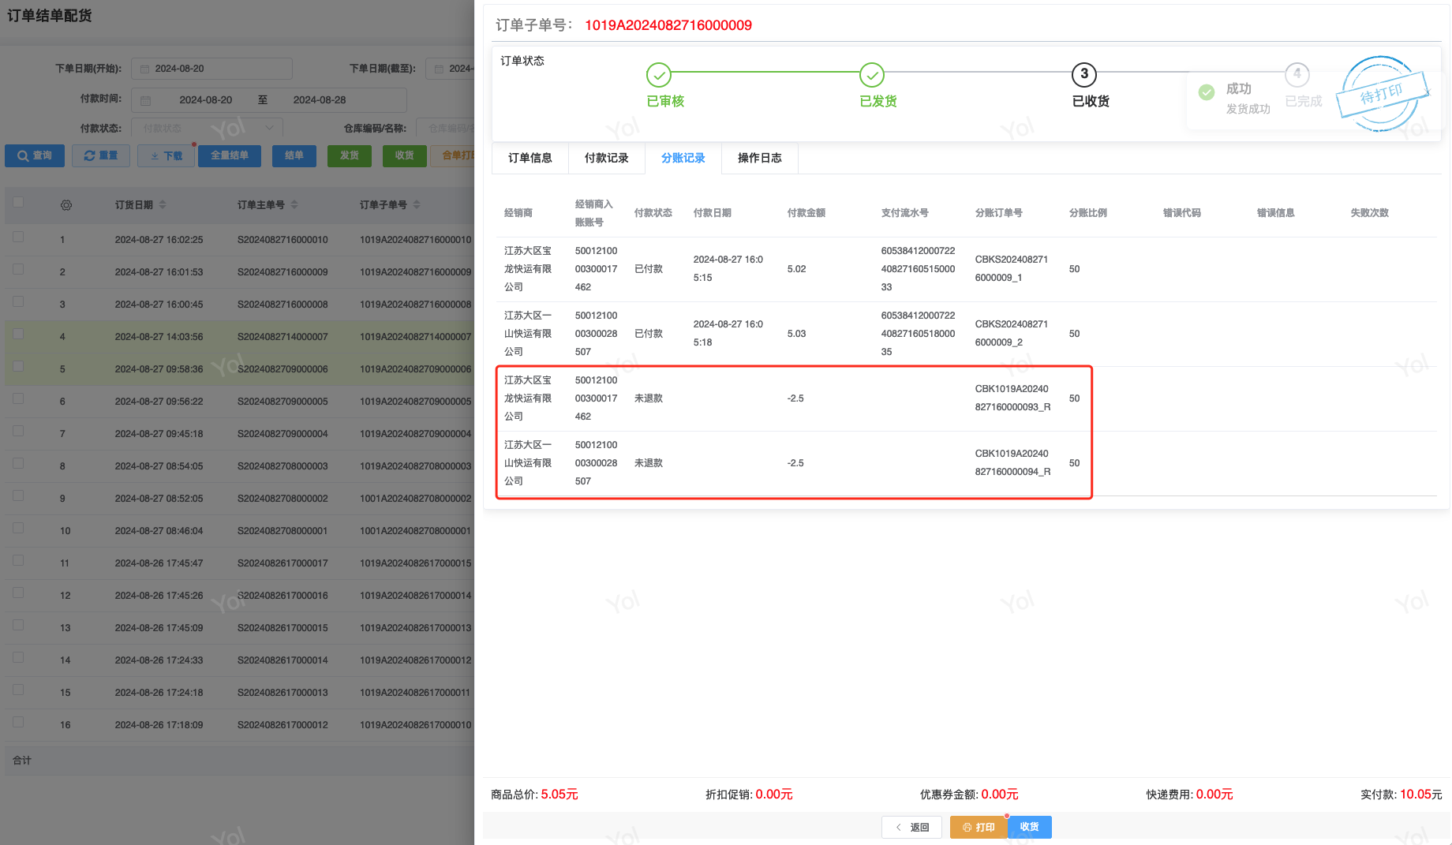1452x845 pixels.
Task: Click the sort arrows beside 订单主单号
Action: (x=294, y=205)
